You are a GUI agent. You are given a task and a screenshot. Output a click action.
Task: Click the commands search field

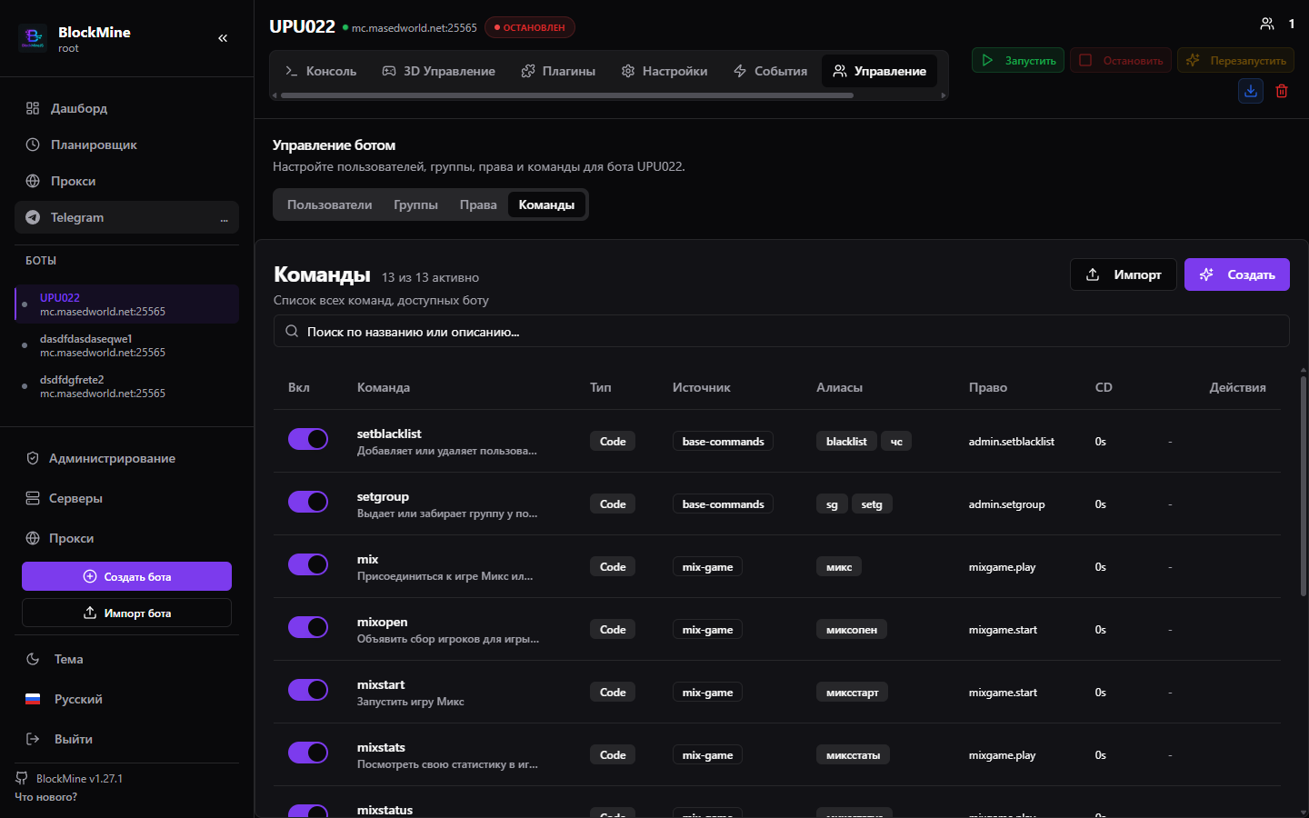click(x=782, y=331)
